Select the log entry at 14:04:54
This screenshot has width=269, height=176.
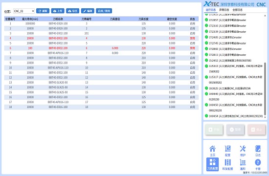(236, 116)
